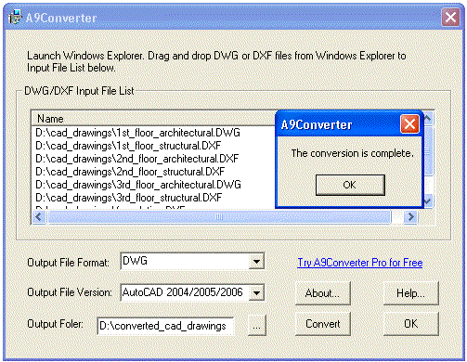Image resolution: width=467 pixels, height=362 pixels.
Task: Click the file list horizontal scrollbar thumb
Action: pos(219,217)
